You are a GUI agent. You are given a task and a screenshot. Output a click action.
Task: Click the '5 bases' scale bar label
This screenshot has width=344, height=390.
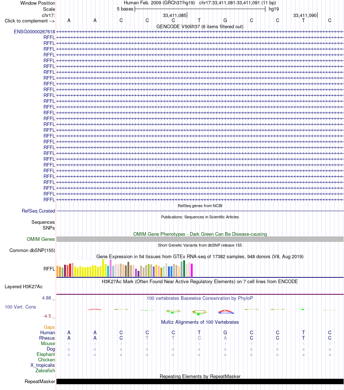pos(125,9)
